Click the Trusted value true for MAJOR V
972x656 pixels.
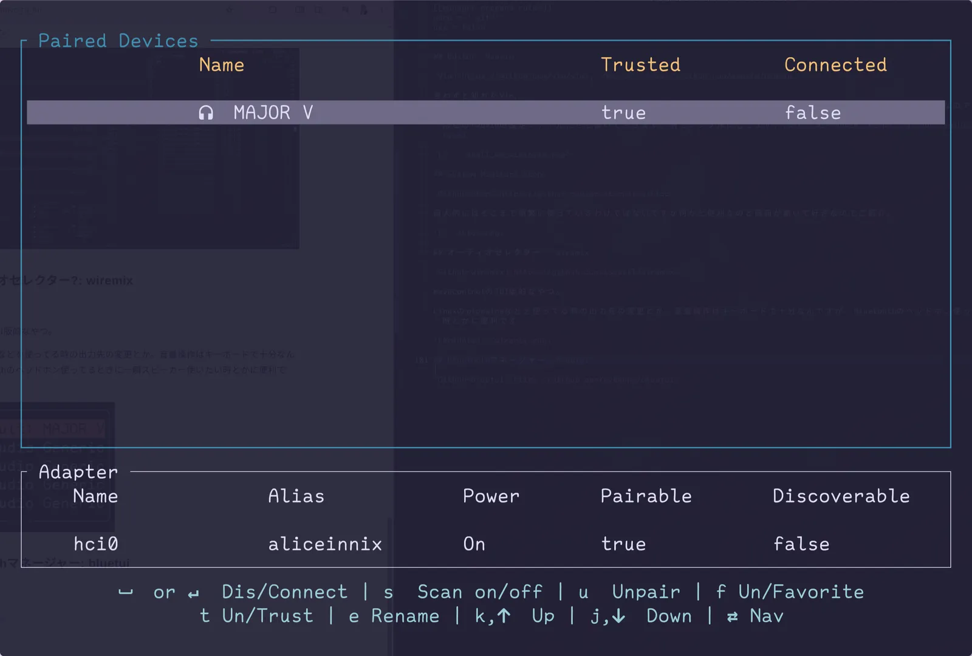[623, 113]
